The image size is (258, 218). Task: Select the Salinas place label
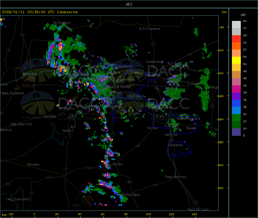click(50, 116)
